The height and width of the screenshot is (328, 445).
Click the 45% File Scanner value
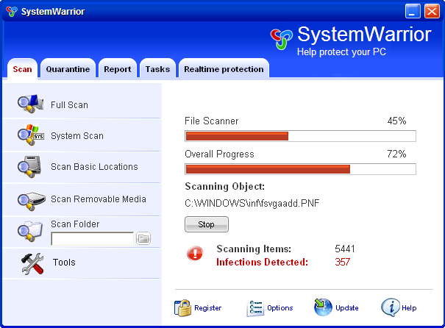(x=396, y=121)
